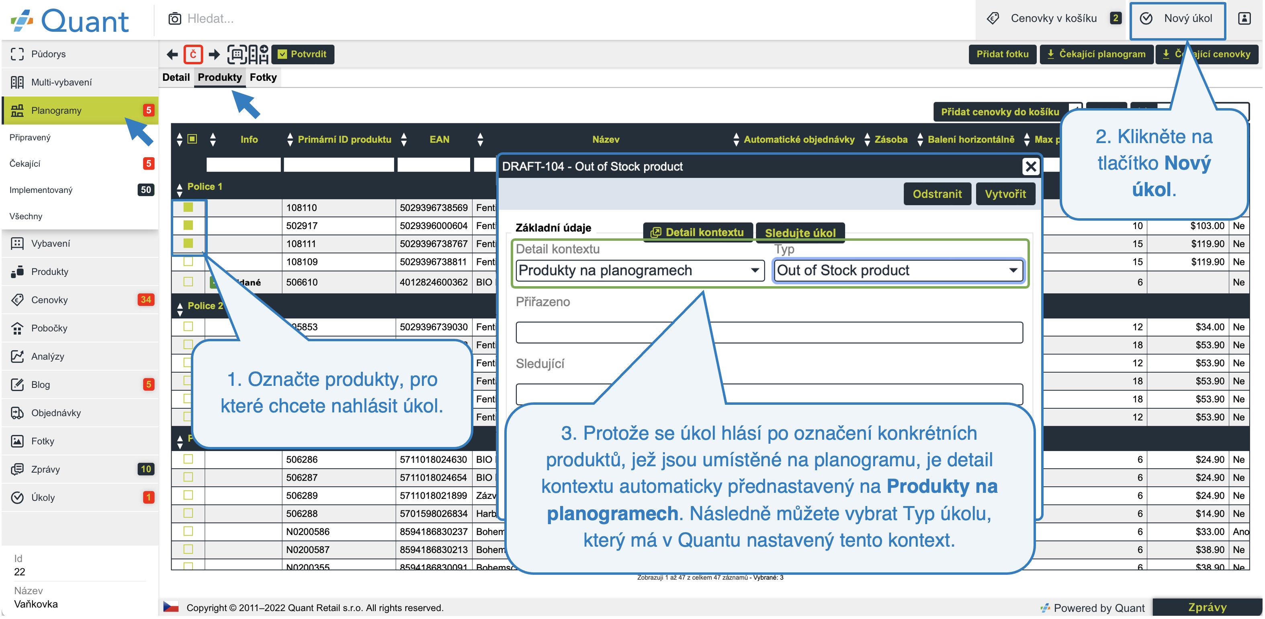Switch to the Fotky tab

pos(263,77)
